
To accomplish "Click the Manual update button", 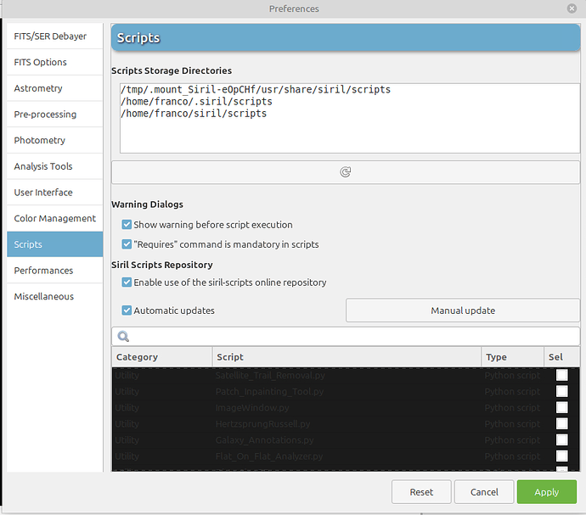I will coord(463,311).
